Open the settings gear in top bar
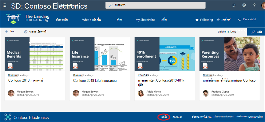Image resolution: width=265 pixels, height=122 pixels. pos(244,5)
